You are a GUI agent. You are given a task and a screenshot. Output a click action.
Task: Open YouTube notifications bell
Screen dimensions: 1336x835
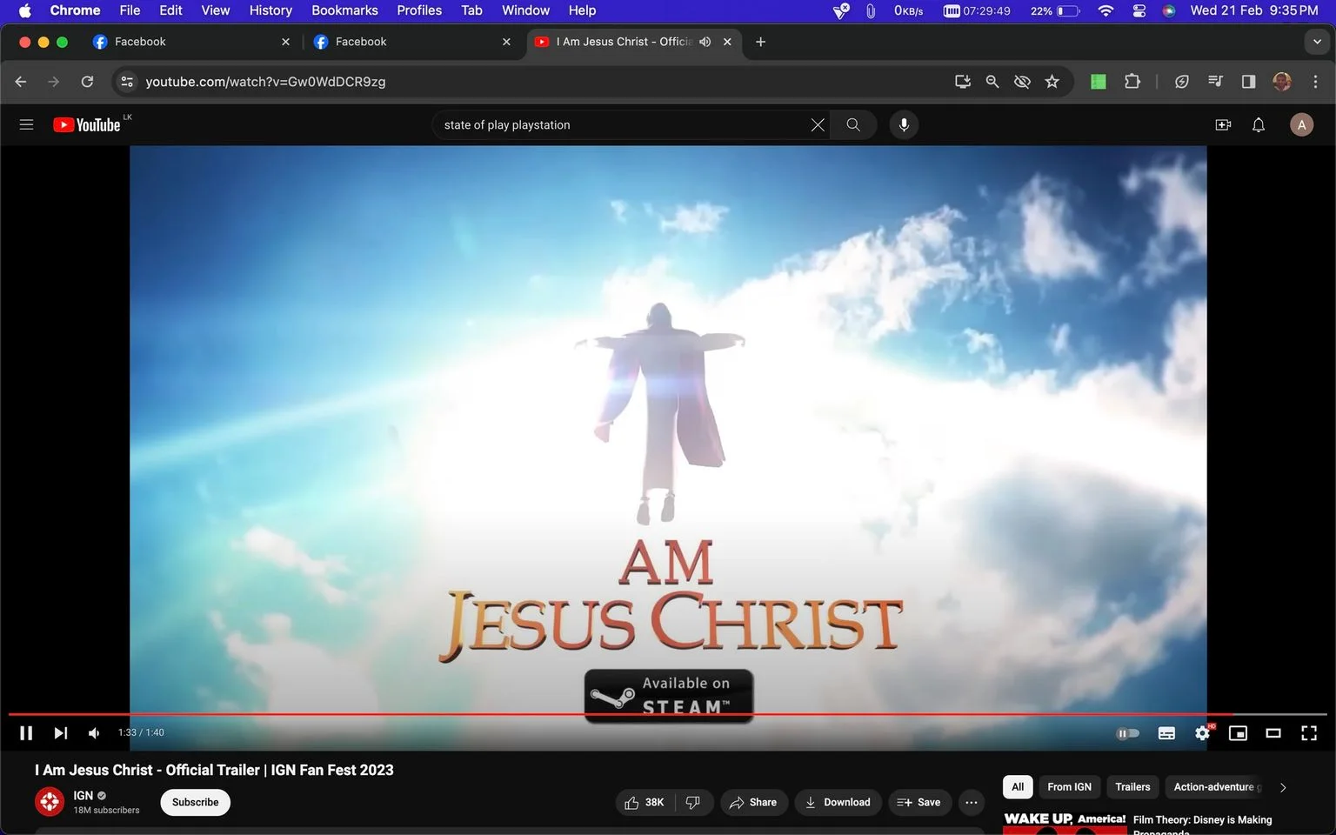tap(1259, 125)
